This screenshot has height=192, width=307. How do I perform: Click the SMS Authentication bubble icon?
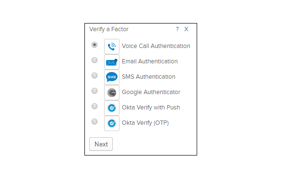[x=112, y=77]
